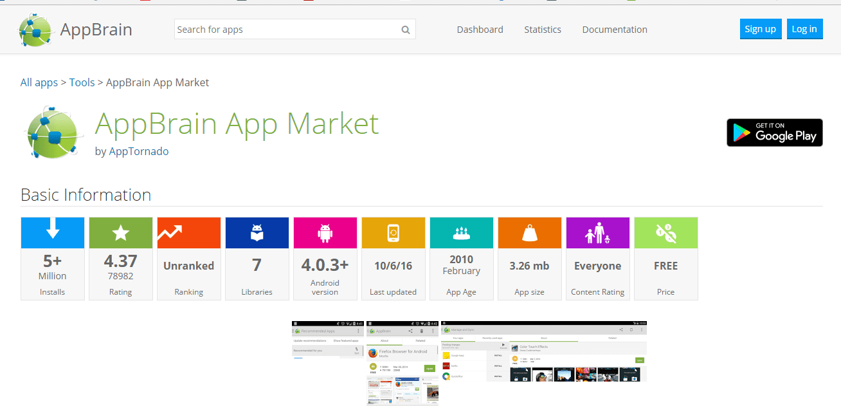Click the Sign up button
This screenshot has width=841, height=406.
click(761, 29)
